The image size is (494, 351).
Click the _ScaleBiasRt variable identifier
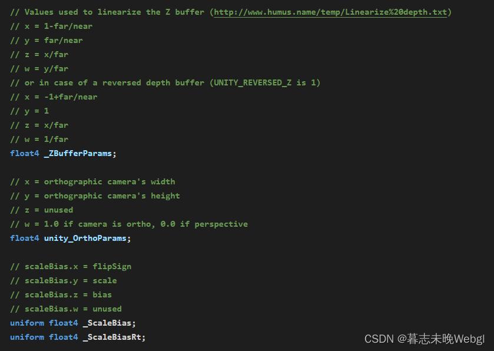coord(112,337)
